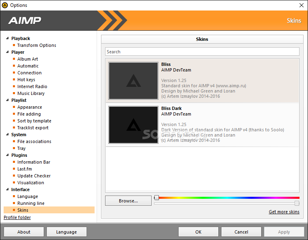
Task: Collapse the Playback tree section
Action: tap(7, 38)
